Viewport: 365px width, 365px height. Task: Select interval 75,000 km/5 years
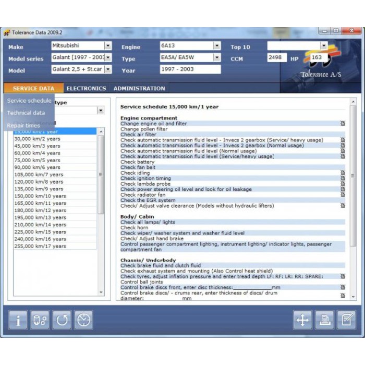pos(55,161)
